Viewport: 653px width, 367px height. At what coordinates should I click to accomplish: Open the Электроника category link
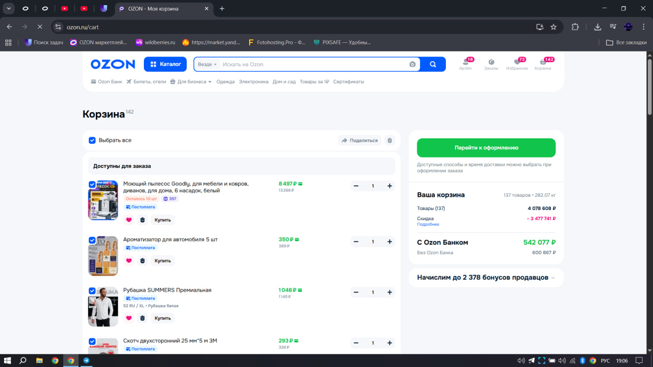point(254,82)
